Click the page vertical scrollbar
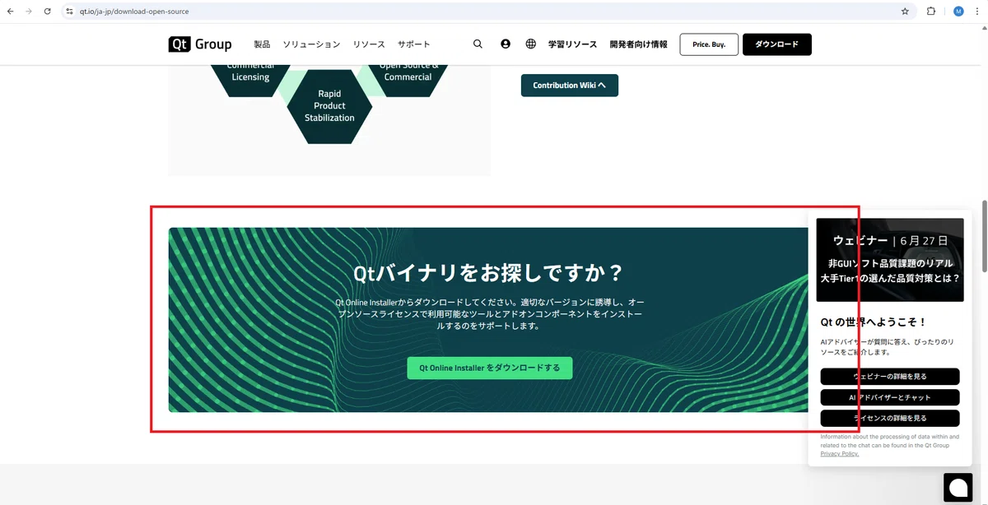This screenshot has height=505, width=988. coord(983,236)
